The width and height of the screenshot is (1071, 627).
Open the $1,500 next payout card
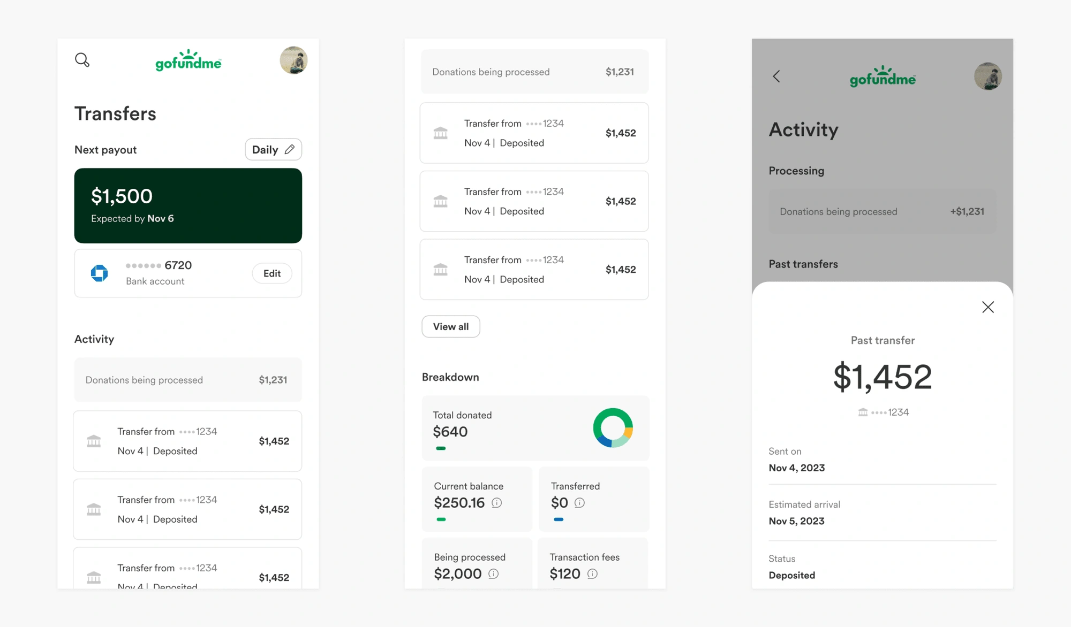[x=188, y=206]
